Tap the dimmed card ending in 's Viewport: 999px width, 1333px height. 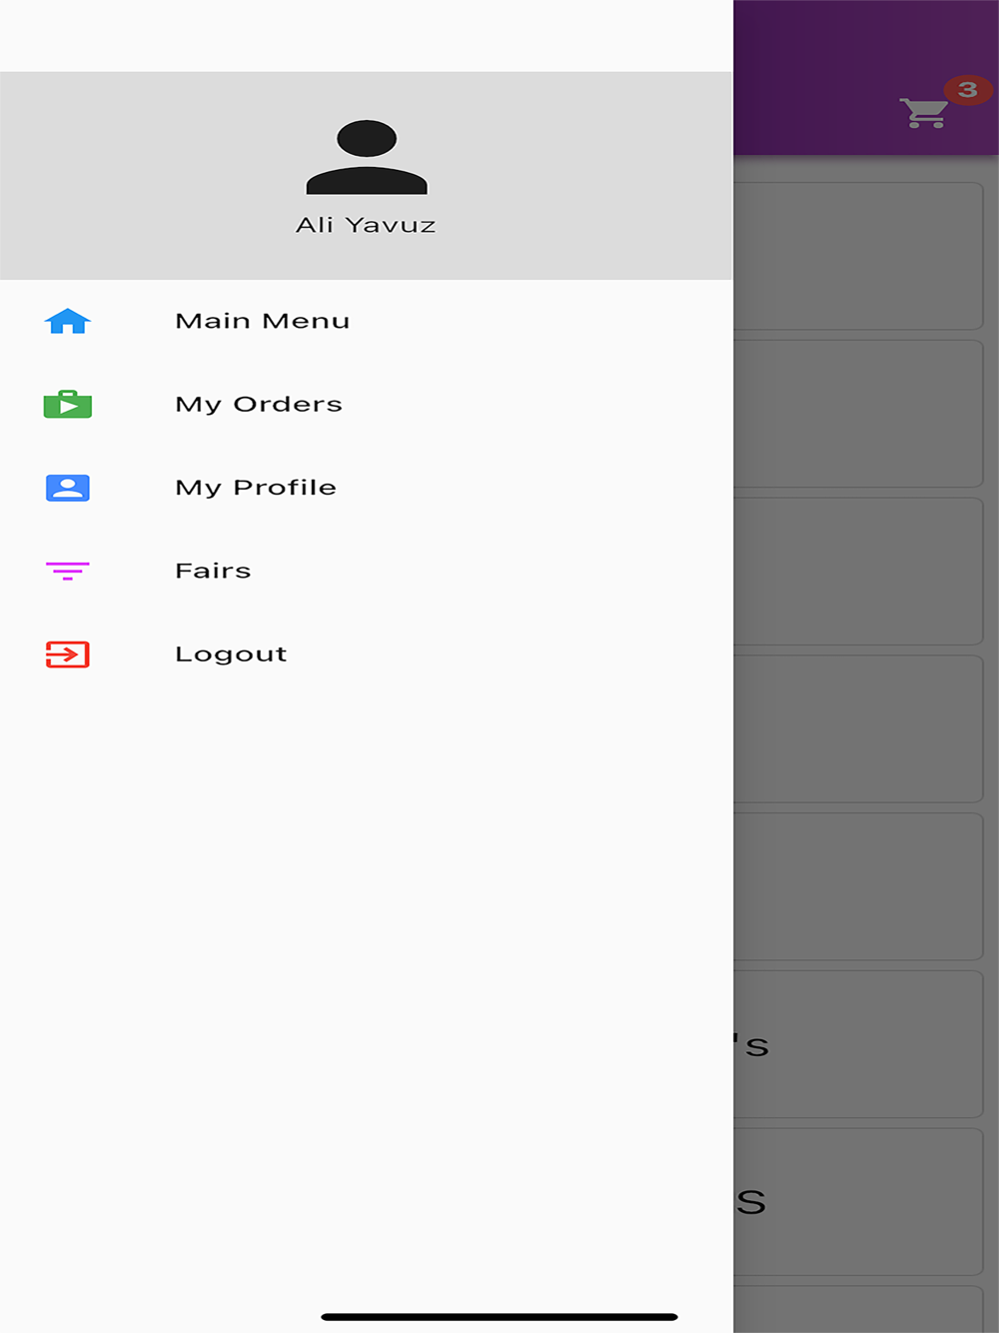(x=859, y=1044)
